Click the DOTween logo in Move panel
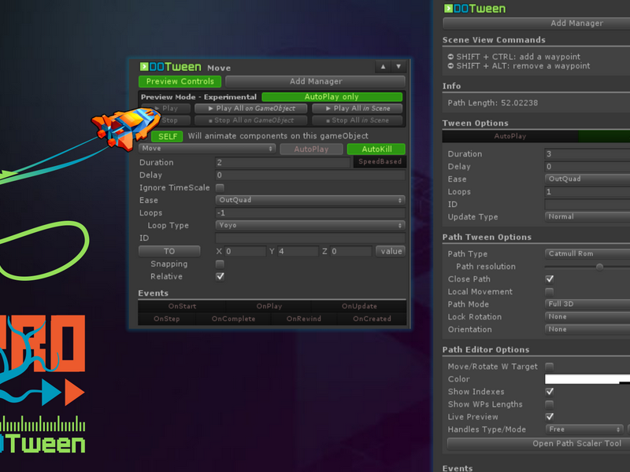The image size is (630, 472). [x=170, y=67]
